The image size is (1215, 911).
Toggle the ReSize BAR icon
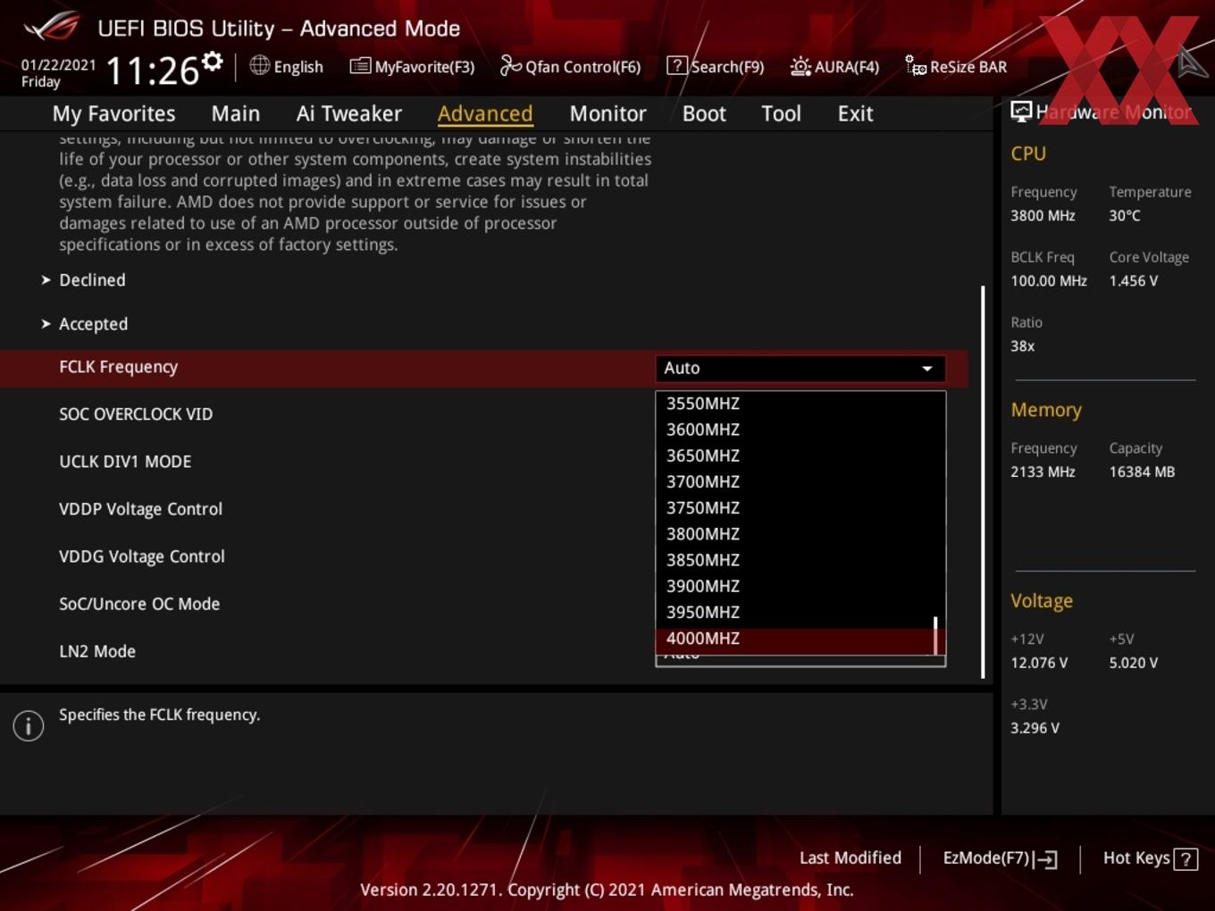pyautogui.click(x=916, y=66)
